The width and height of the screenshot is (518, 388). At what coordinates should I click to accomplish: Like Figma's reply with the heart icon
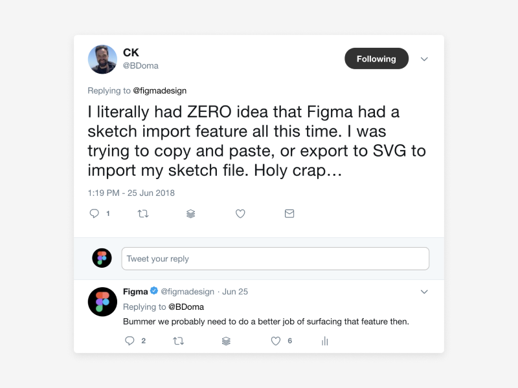[276, 341]
